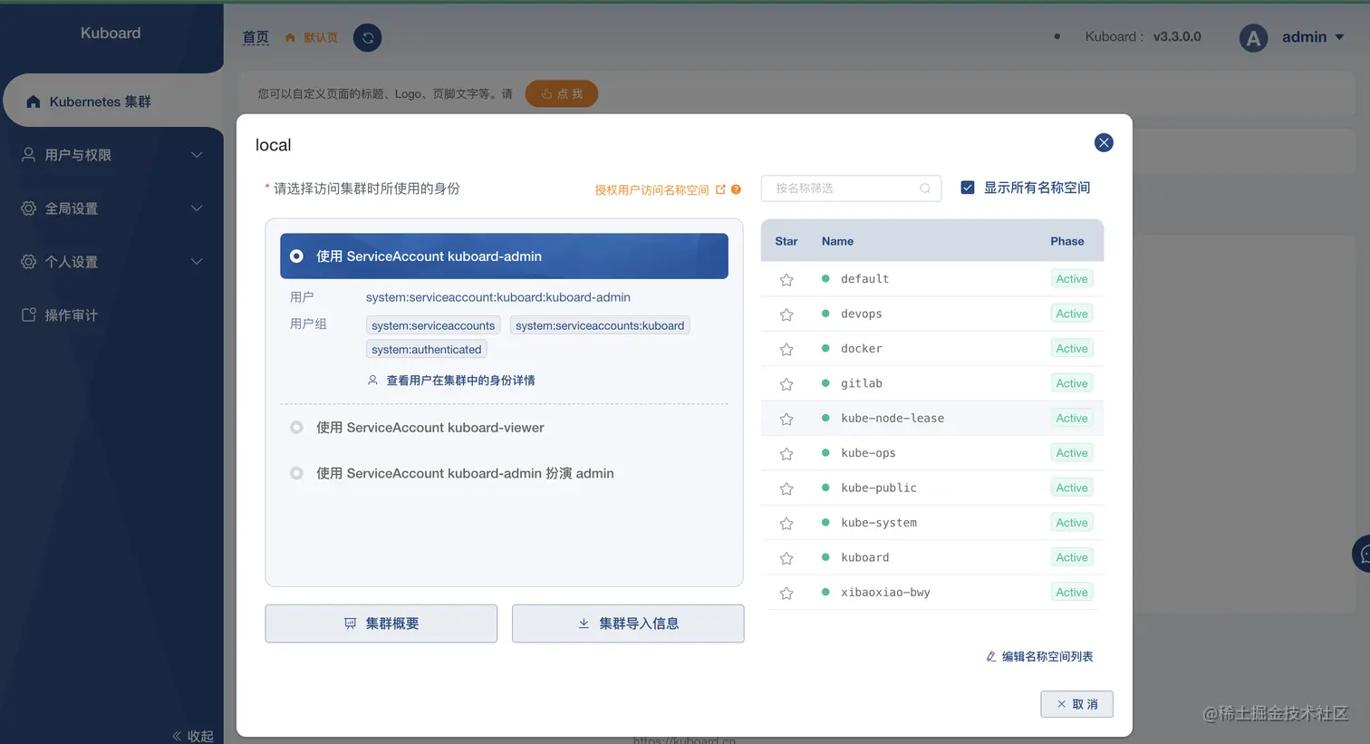Select the docker namespace name
Image resolution: width=1370 pixels, height=744 pixels.
point(861,349)
